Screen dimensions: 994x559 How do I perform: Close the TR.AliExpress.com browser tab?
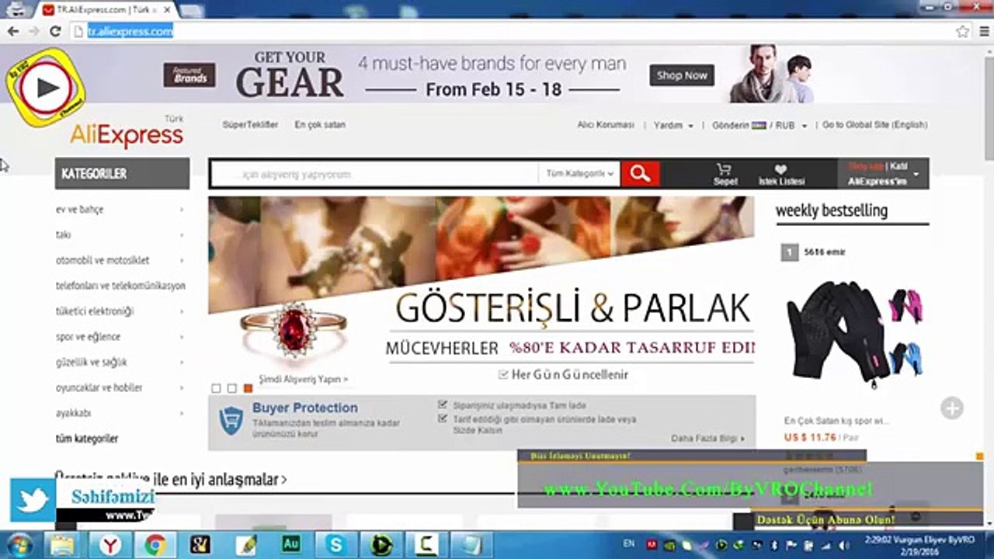click(167, 9)
